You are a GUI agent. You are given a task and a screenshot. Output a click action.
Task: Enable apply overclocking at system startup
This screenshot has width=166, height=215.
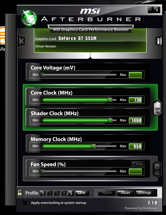tap(25, 203)
